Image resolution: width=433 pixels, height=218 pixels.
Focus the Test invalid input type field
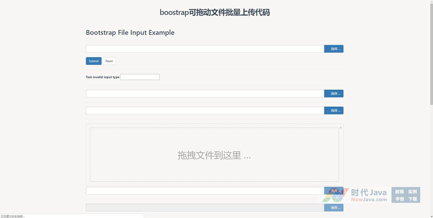point(140,77)
